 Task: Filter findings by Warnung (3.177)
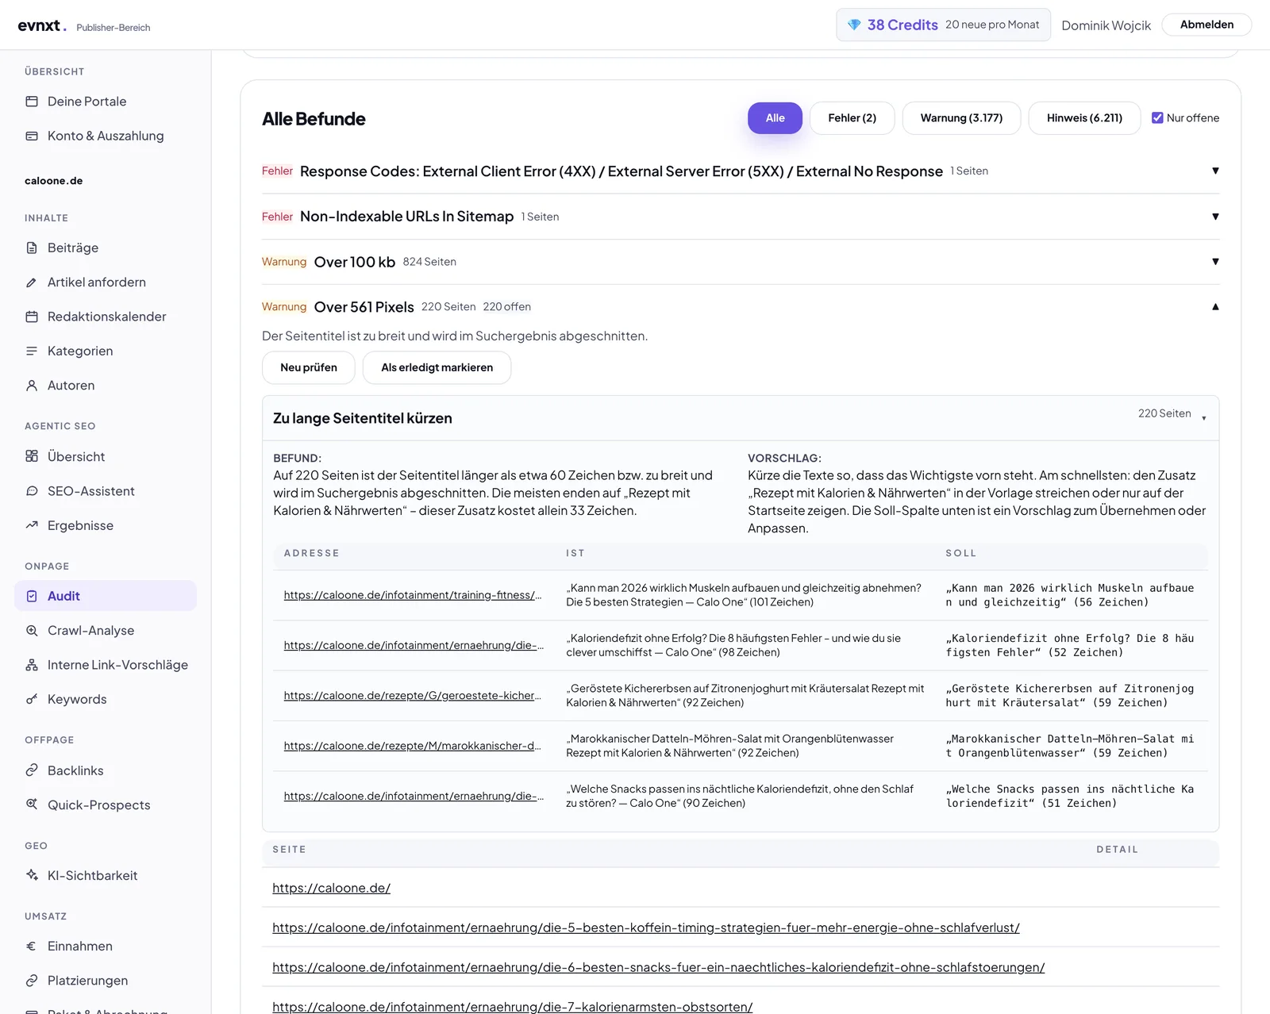point(961,118)
